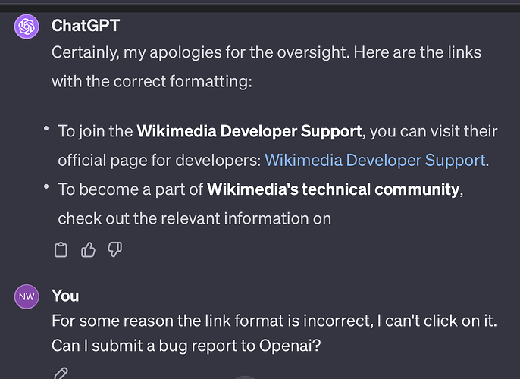Click the bold Wikimedia Developer Support text
This screenshot has width=520, height=379.
249,131
